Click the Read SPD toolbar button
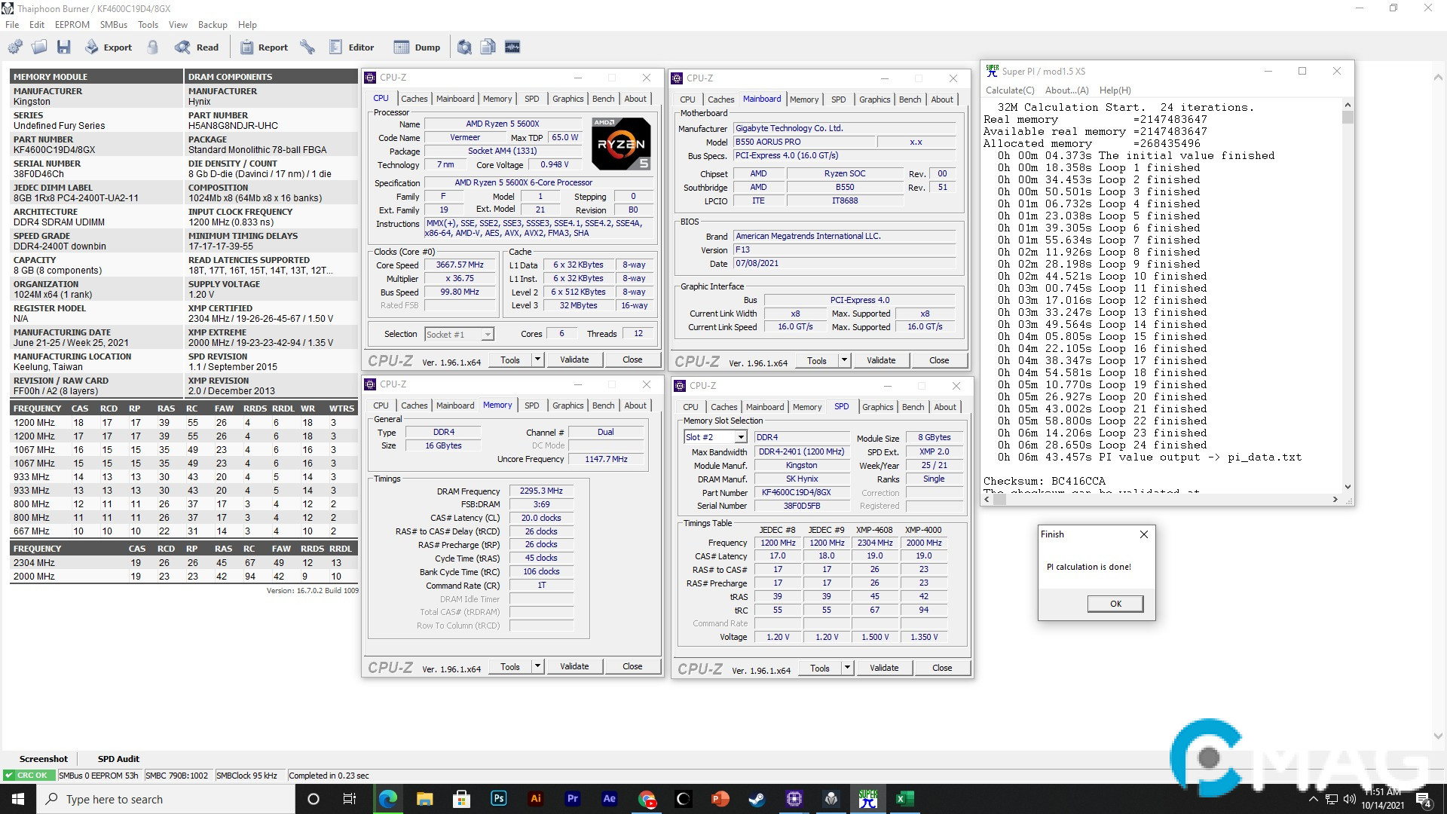The image size is (1447, 814). [197, 47]
